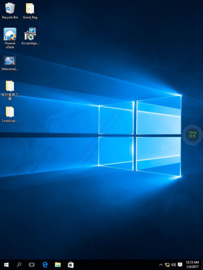Open the clock showing 12:13 AM

coord(192,265)
